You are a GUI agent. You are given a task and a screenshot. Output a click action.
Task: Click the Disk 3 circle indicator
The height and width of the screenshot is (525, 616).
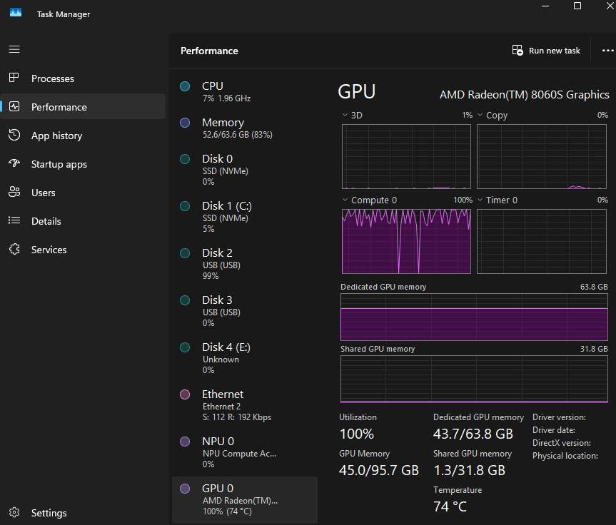coord(185,300)
